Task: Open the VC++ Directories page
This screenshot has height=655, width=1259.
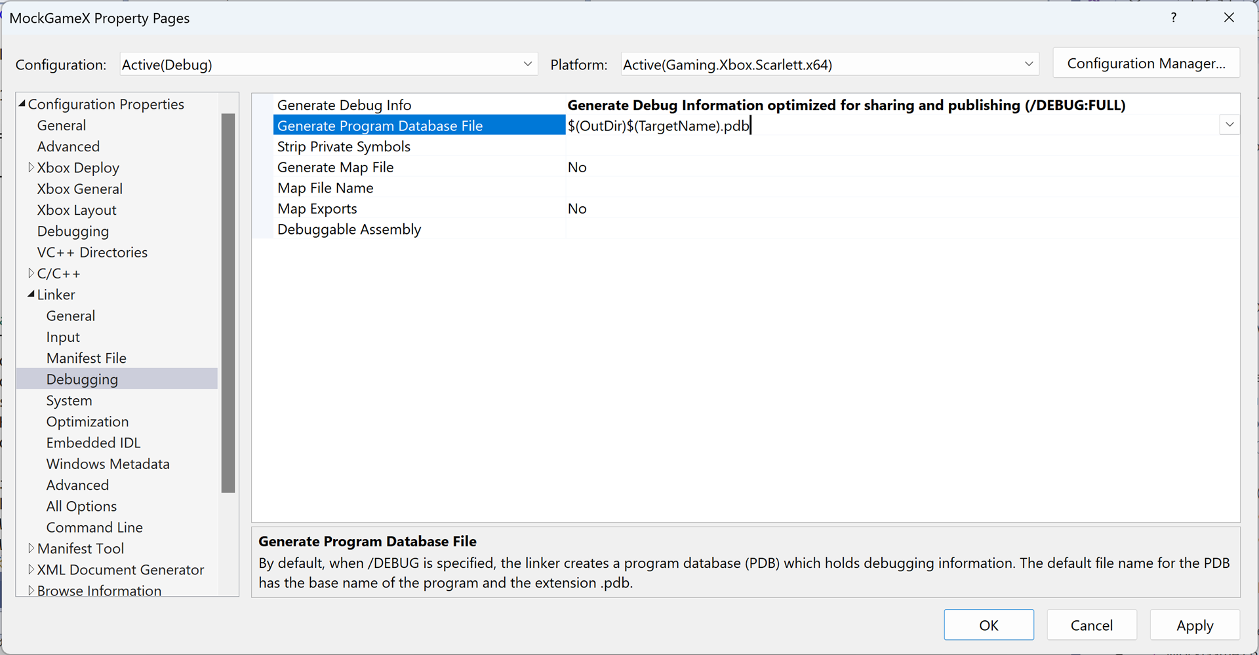Action: (x=92, y=252)
